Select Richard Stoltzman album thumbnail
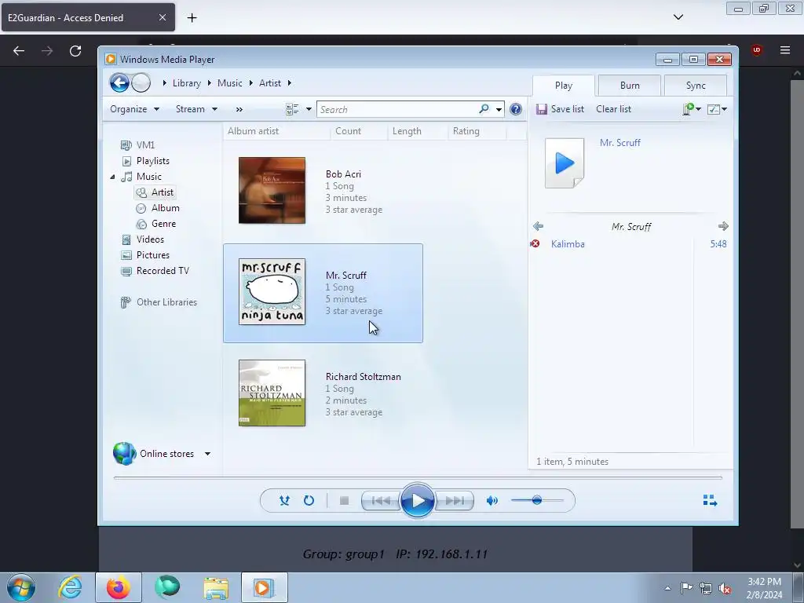Screen dimensions: 804x603 pos(272,393)
